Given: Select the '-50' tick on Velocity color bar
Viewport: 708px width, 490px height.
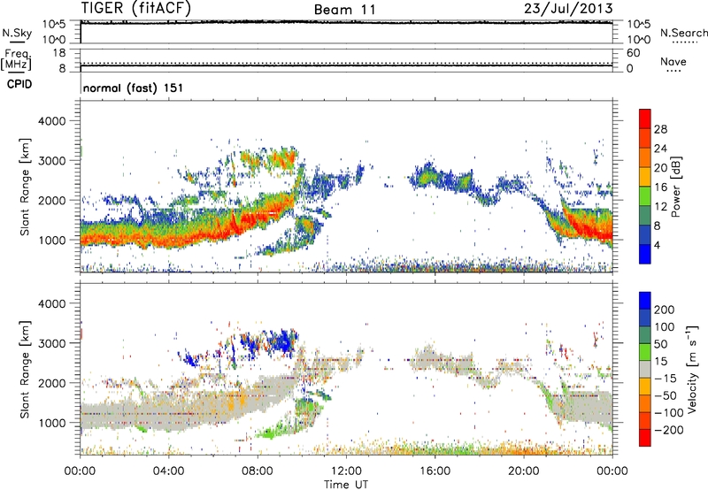Looking at the screenshot, I should [666, 395].
